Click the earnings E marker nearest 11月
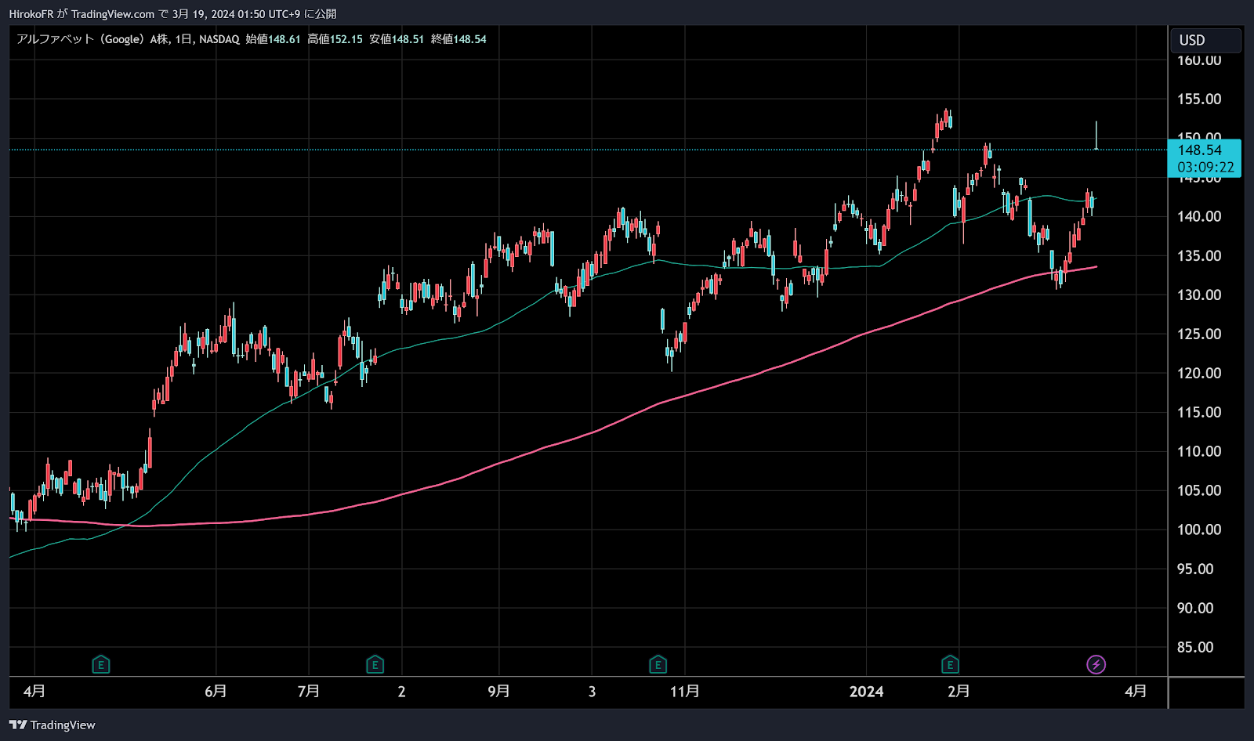The width and height of the screenshot is (1254, 741). pyautogui.click(x=658, y=665)
